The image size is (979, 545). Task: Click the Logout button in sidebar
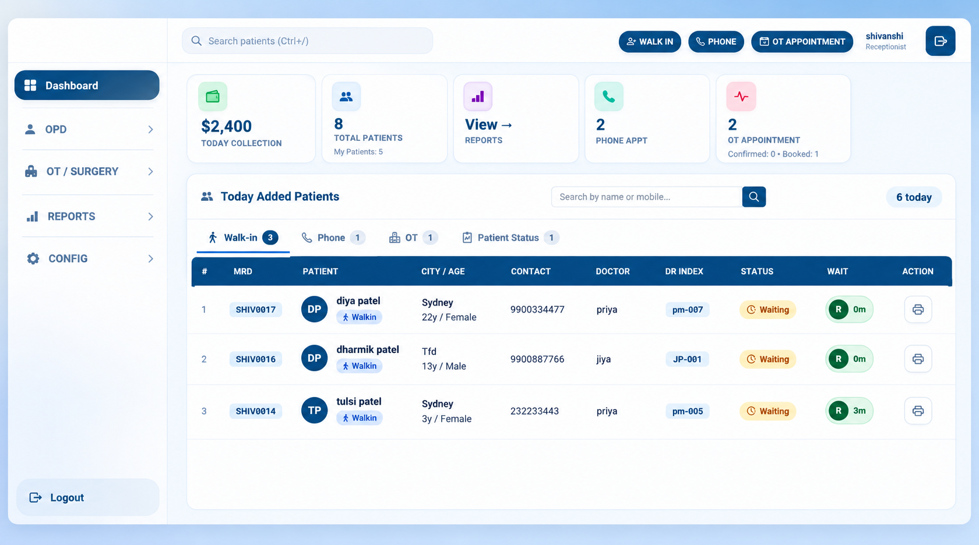coord(87,497)
